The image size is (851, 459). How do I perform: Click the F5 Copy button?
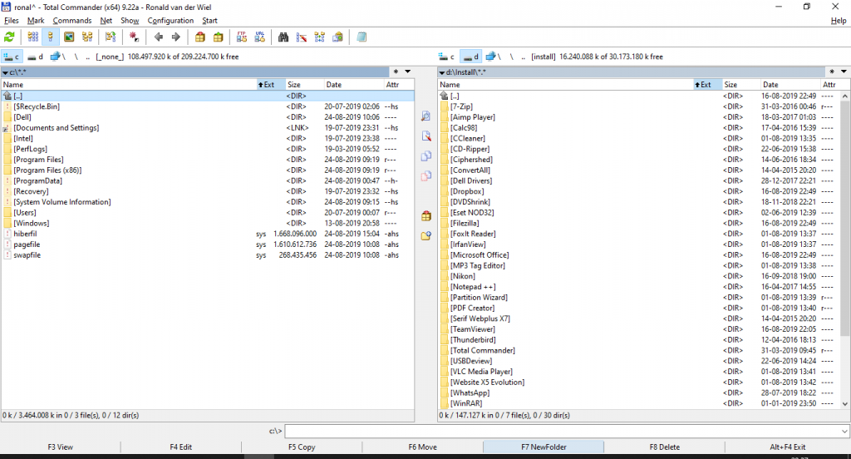click(302, 447)
